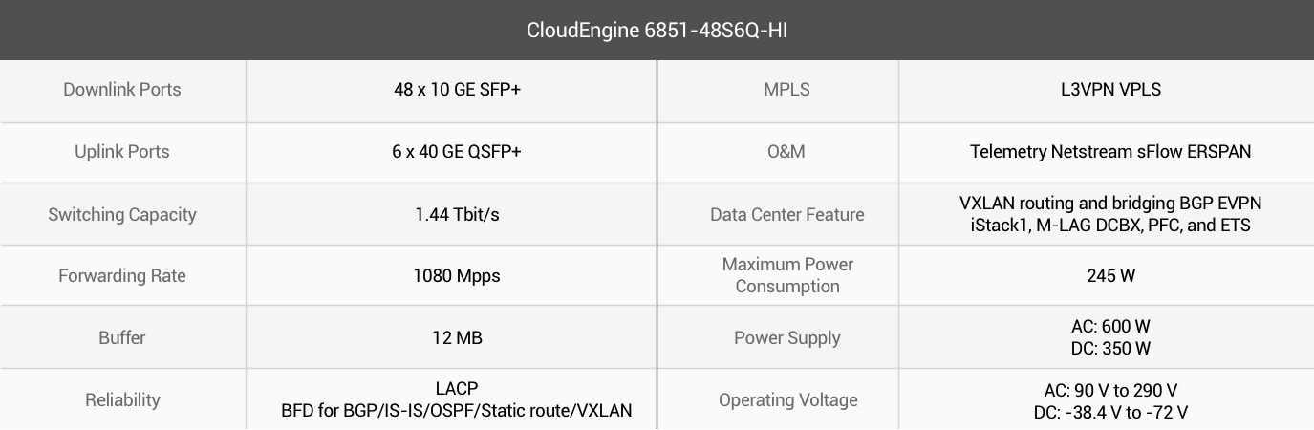Select the Uplink Ports label

(x=122, y=152)
